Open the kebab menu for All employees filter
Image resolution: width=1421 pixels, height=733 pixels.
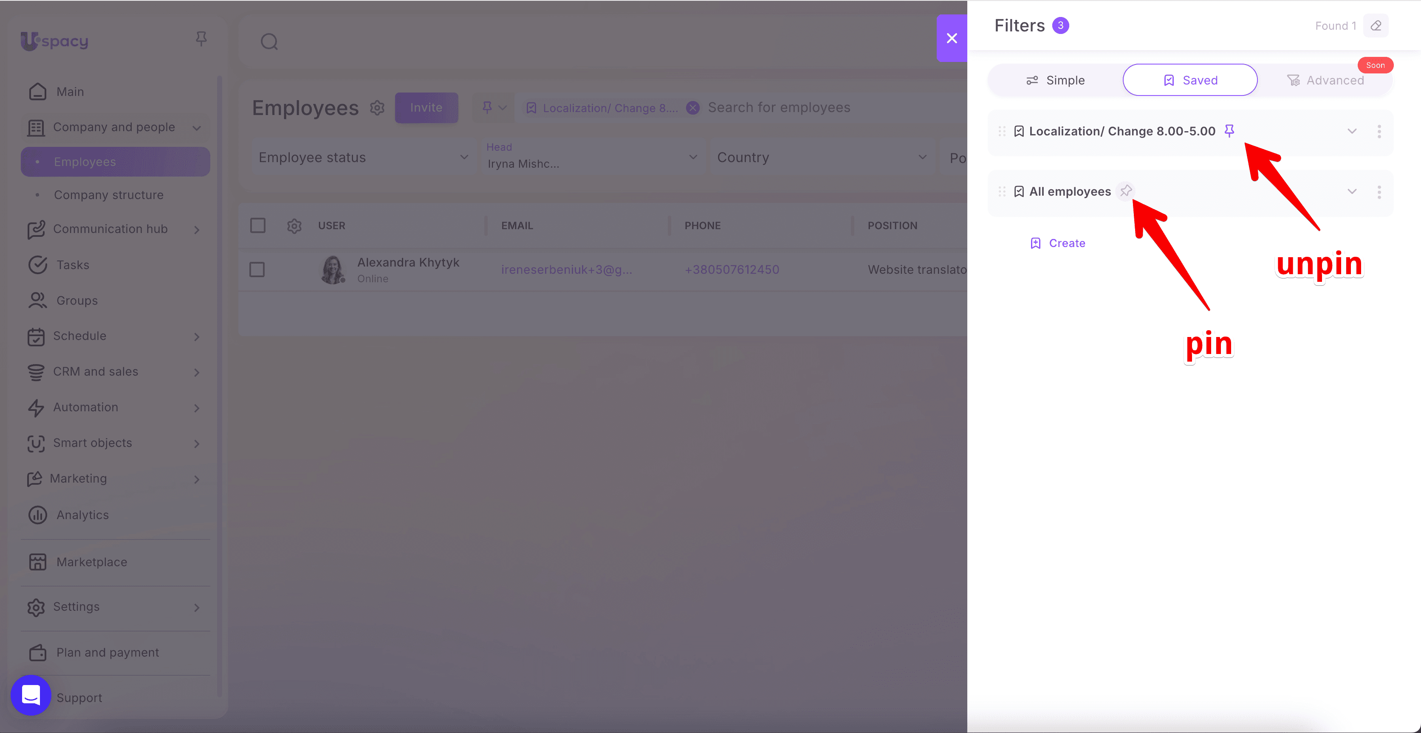(1379, 192)
